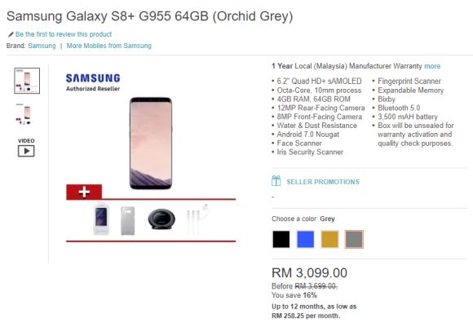Screen dimensions: 473x327
Task: Click the main Galaxy S8+ phone image
Action: coord(151,144)
